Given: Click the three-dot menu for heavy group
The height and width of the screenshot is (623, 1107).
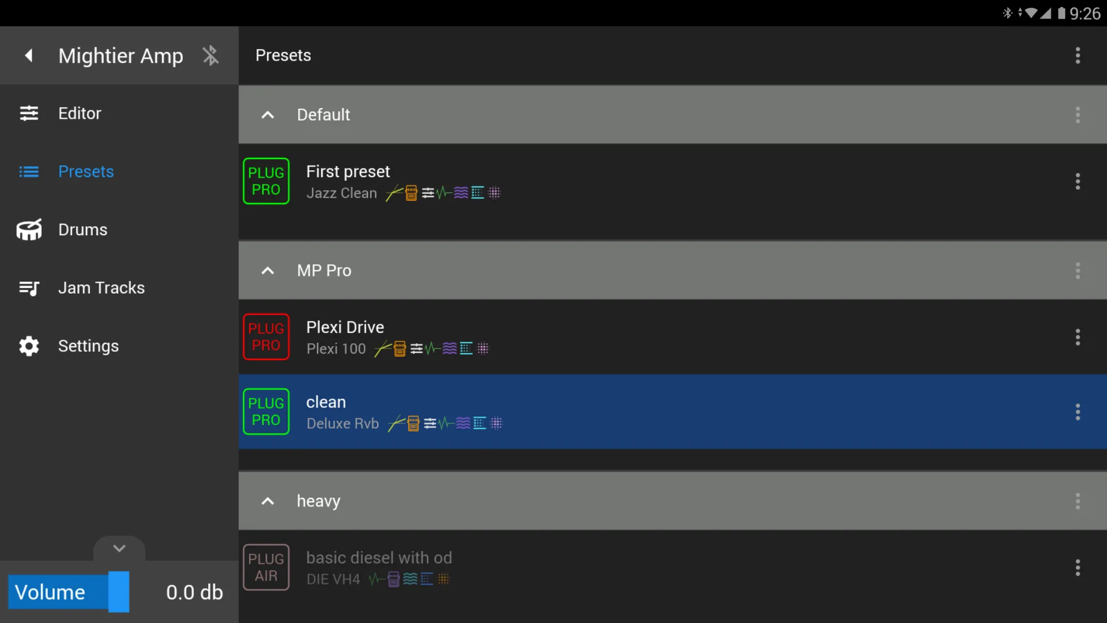Looking at the screenshot, I should [x=1078, y=501].
